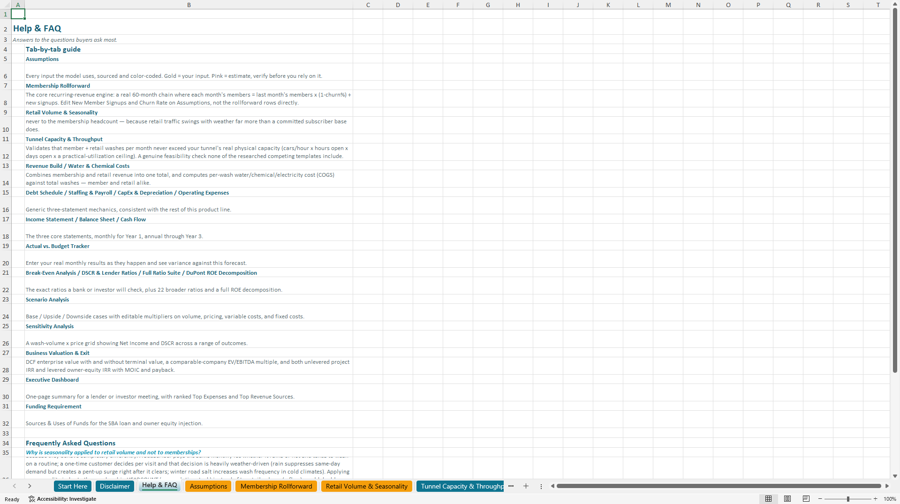
Task: Open the Assumptions sheet tab
Action: [x=208, y=486]
